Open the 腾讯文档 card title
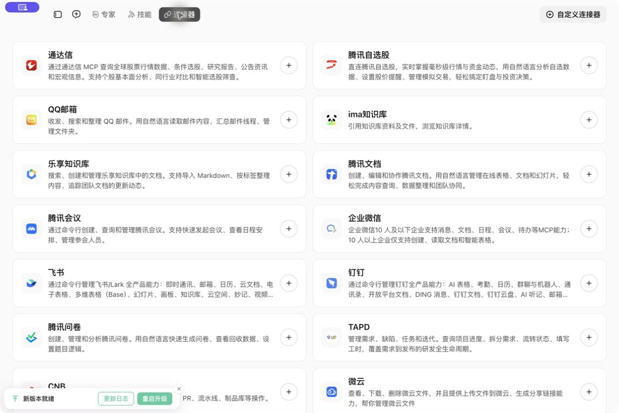Viewport: 619px width, 413px height. (x=364, y=163)
